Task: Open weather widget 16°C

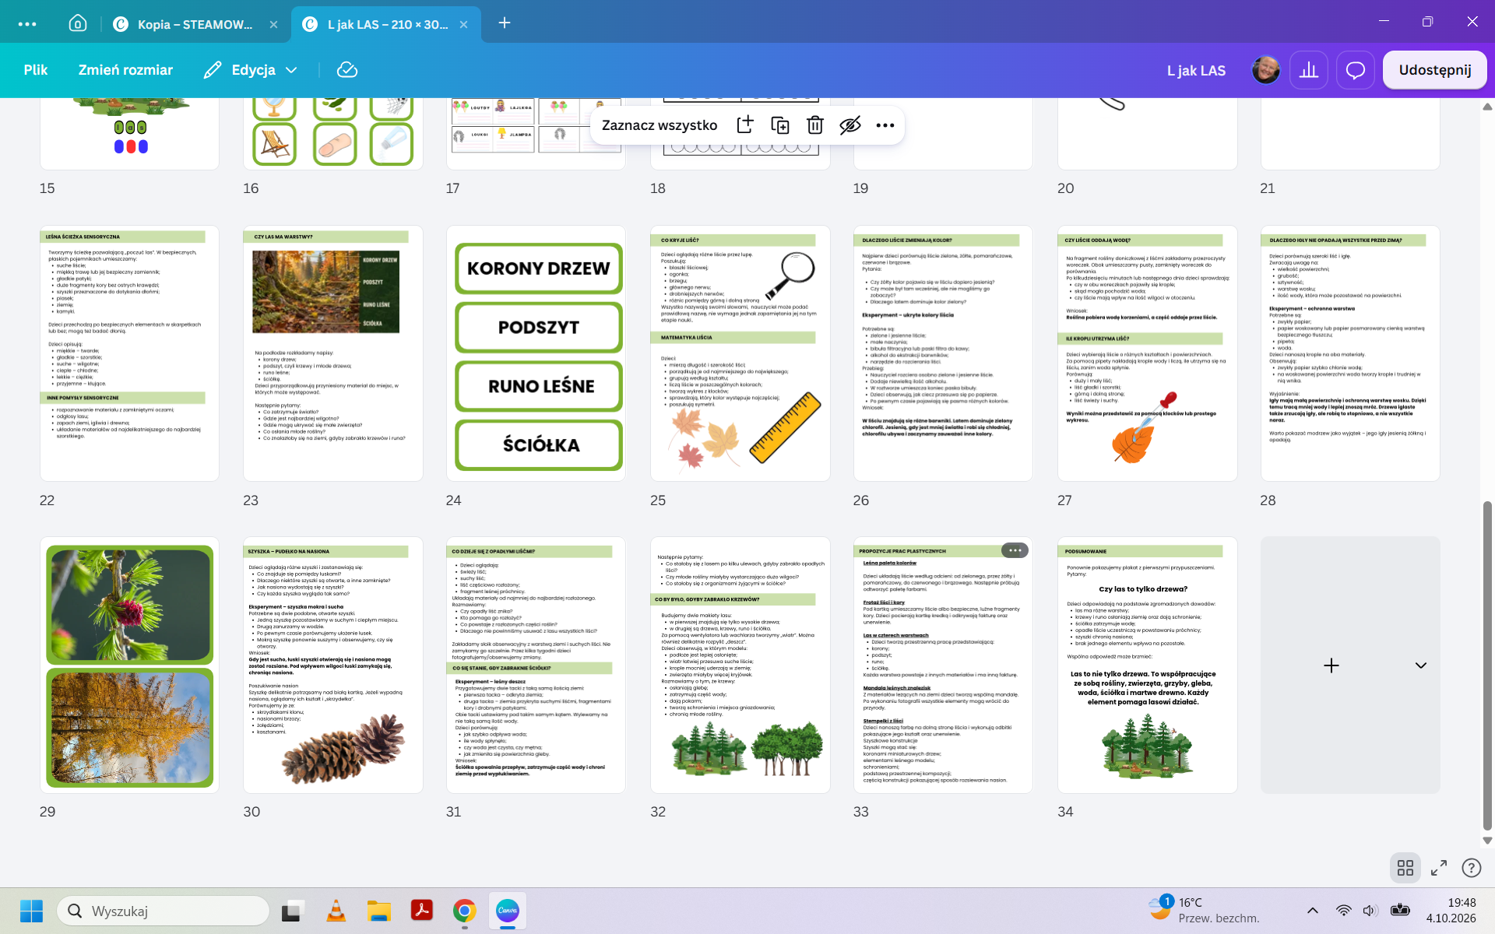Action: coord(1203,911)
